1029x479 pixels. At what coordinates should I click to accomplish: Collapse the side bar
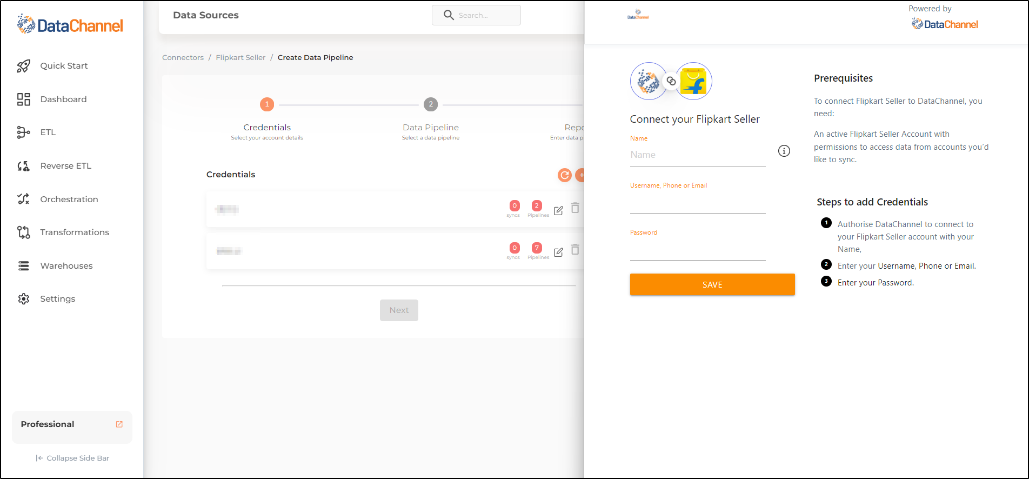tap(72, 458)
